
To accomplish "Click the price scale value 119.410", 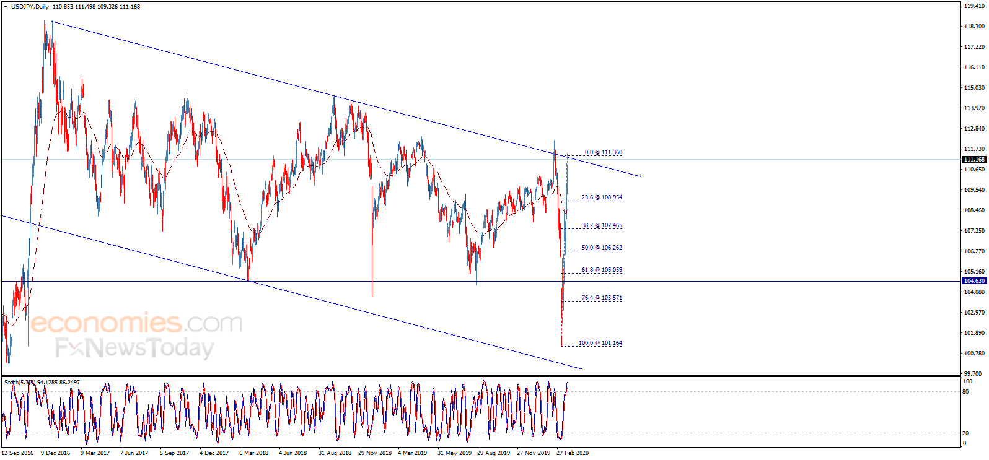I will click(x=974, y=6).
